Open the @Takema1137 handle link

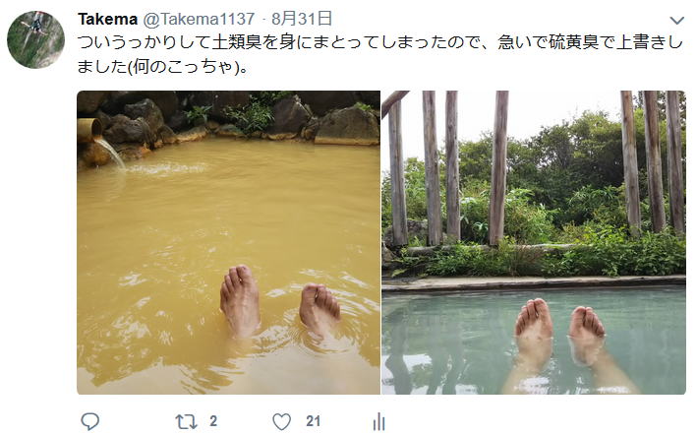point(199,19)
